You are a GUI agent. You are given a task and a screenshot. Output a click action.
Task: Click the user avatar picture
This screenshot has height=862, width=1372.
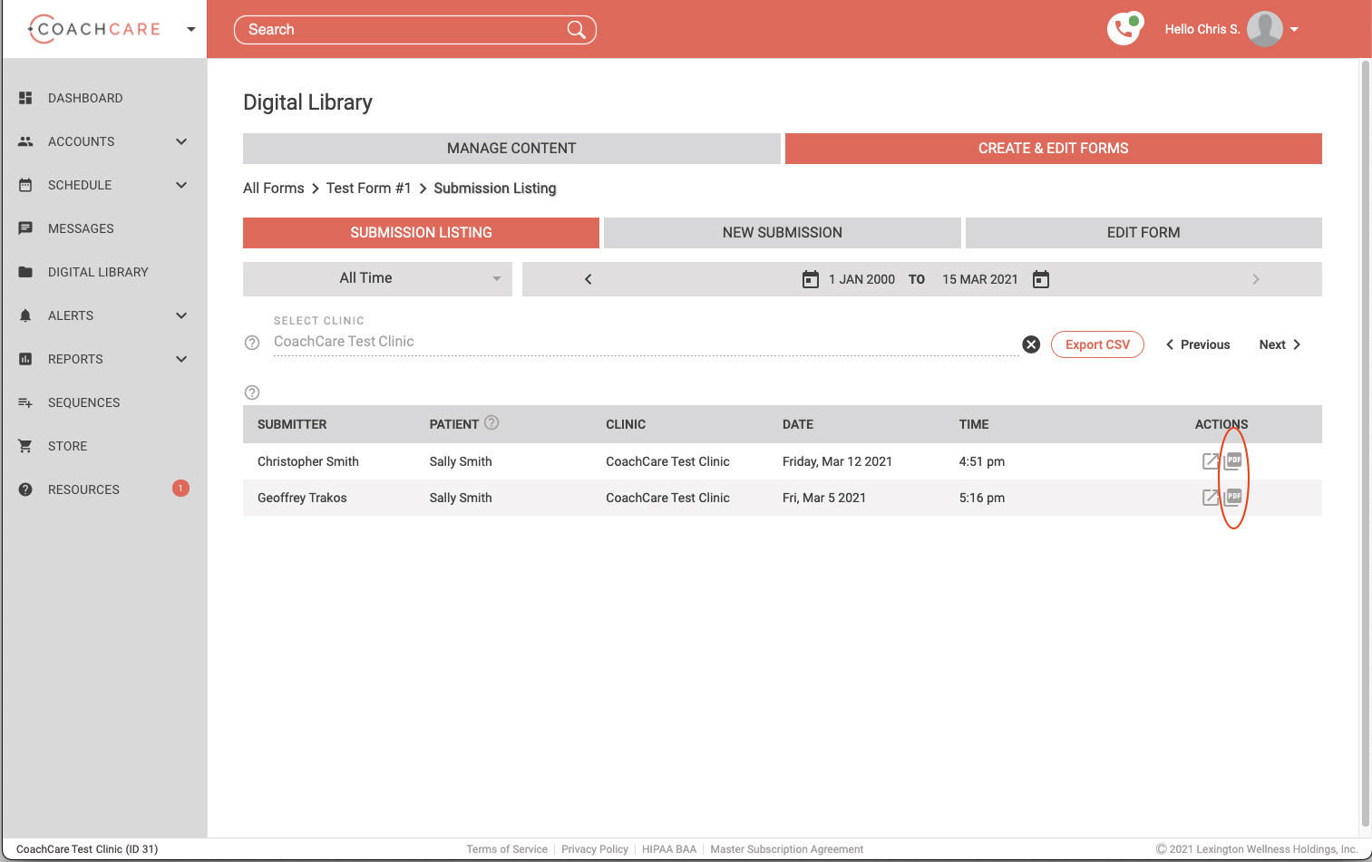1264,29
